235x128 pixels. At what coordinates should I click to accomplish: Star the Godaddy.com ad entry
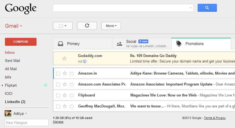65,58
